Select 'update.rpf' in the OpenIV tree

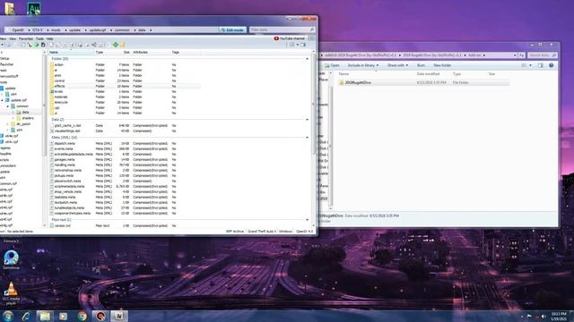pyautogui.click(x=19, y=100)
